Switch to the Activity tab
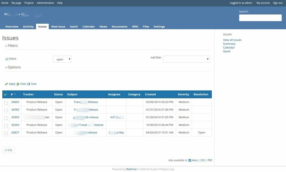Screen dimensions: 286x172 pyautogui.click(x=28, y=27)
